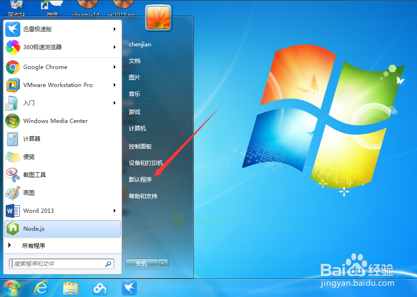
Task: Click the Google Chrome icon
Action: (12, 67)
